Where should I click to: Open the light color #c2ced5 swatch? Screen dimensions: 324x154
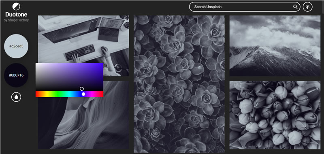pos(16,46)
